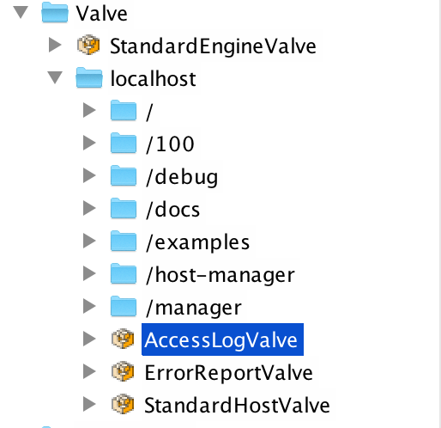441x428 pixels.
Task: Click the Valve folder icon
Action: pos(55,12)
